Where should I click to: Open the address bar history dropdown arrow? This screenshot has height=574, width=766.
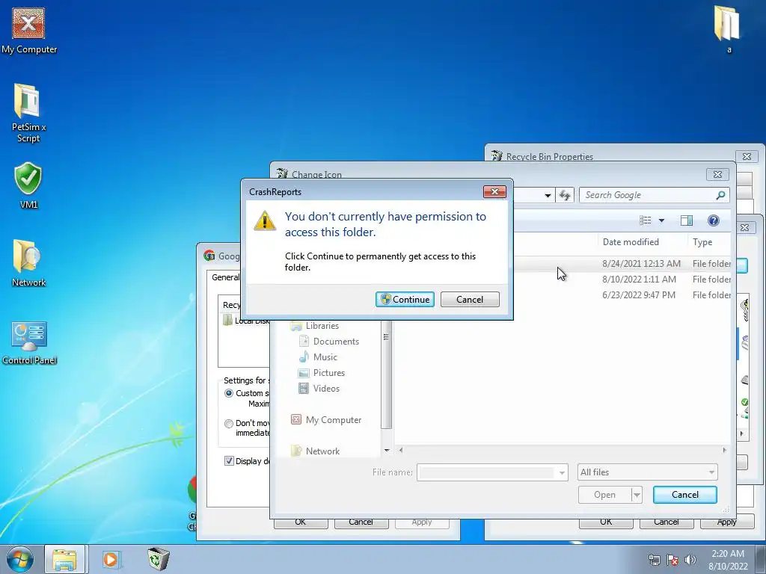tap(548, 196)
